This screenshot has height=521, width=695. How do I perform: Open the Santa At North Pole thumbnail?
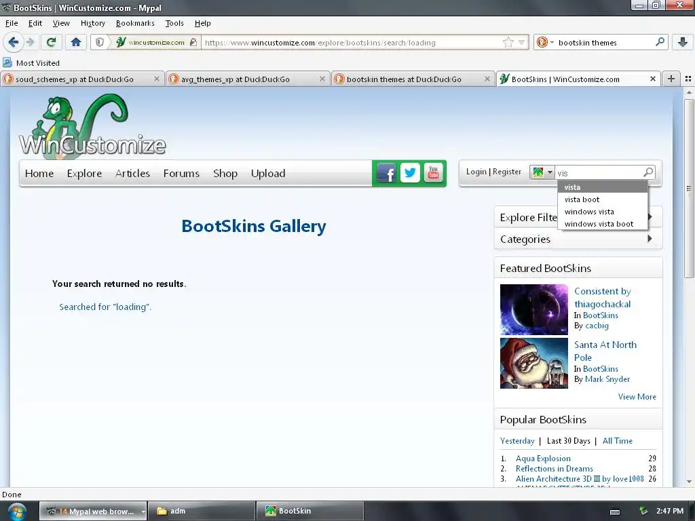(533, 364)
